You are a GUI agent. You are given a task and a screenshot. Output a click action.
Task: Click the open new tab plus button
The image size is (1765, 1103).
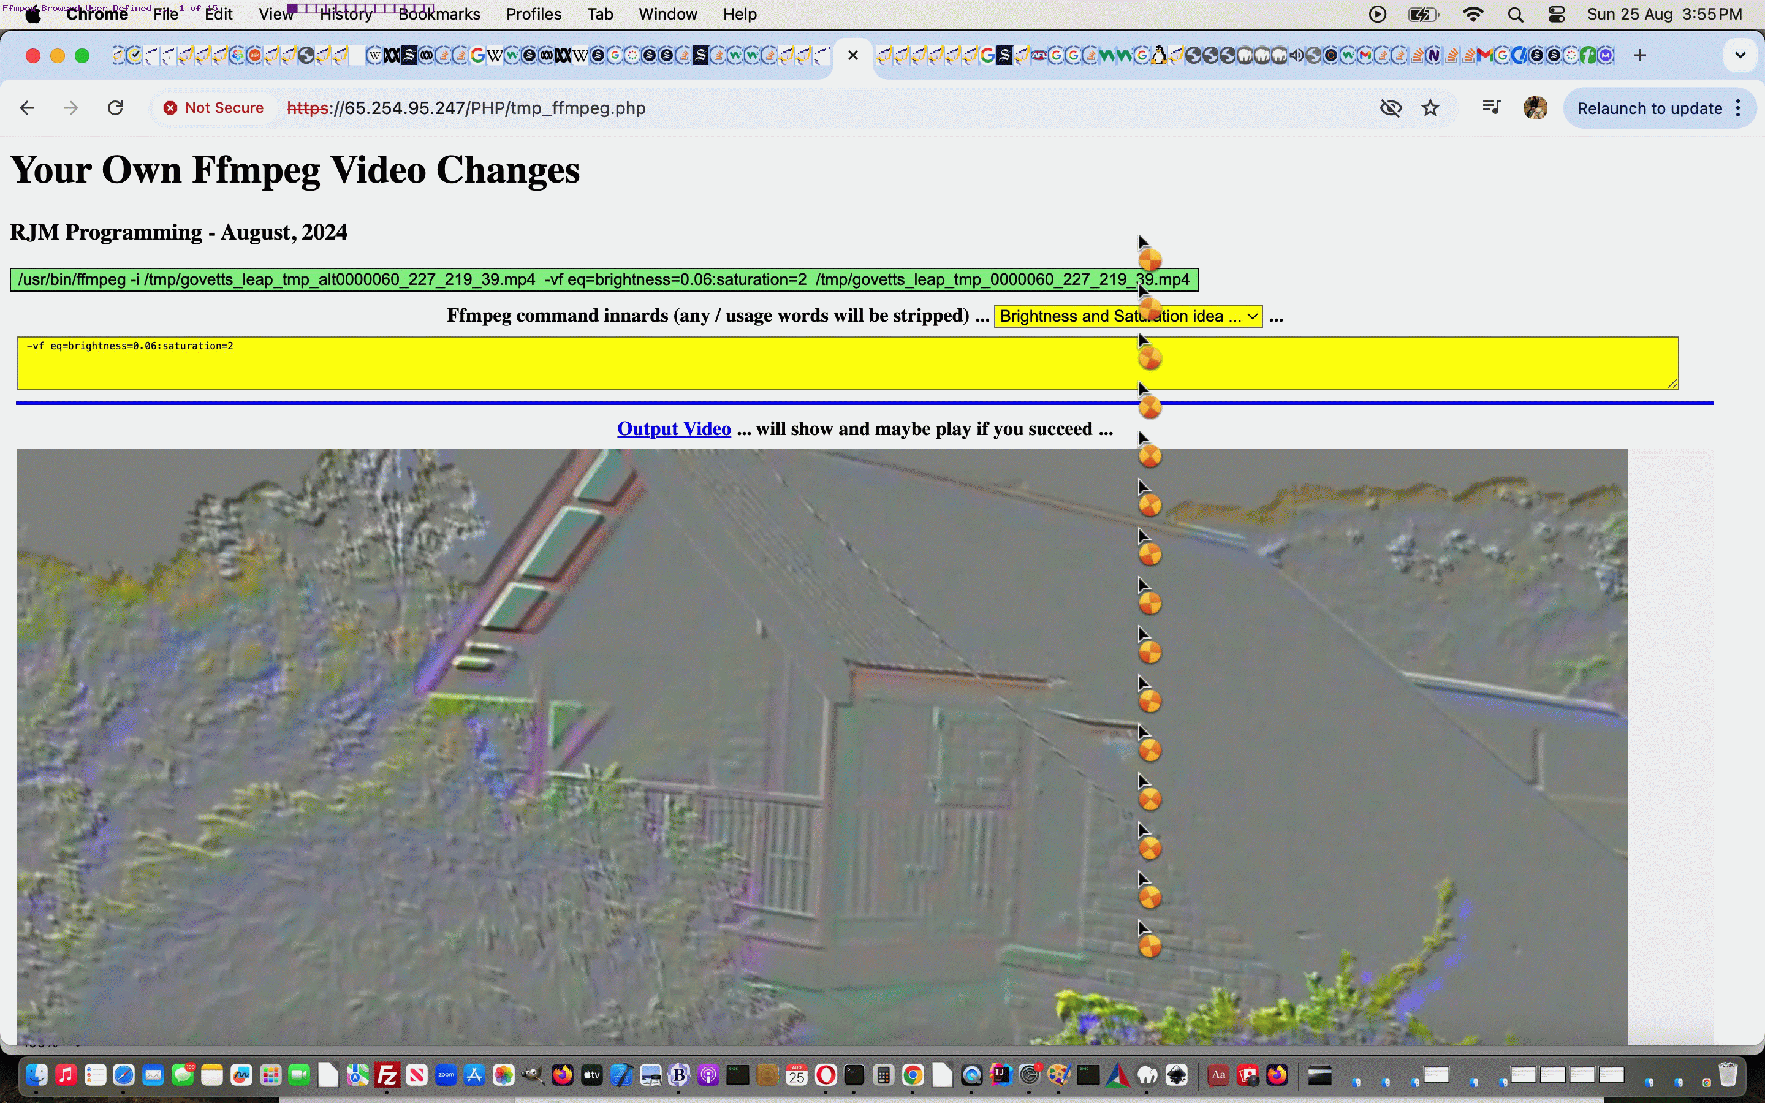point(1641,56)
